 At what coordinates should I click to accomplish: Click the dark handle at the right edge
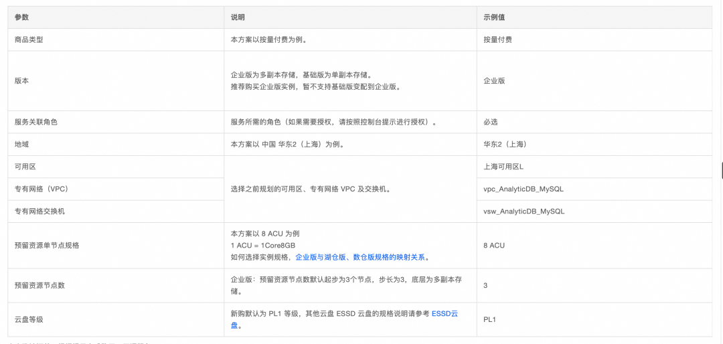(x=722, y=170)
